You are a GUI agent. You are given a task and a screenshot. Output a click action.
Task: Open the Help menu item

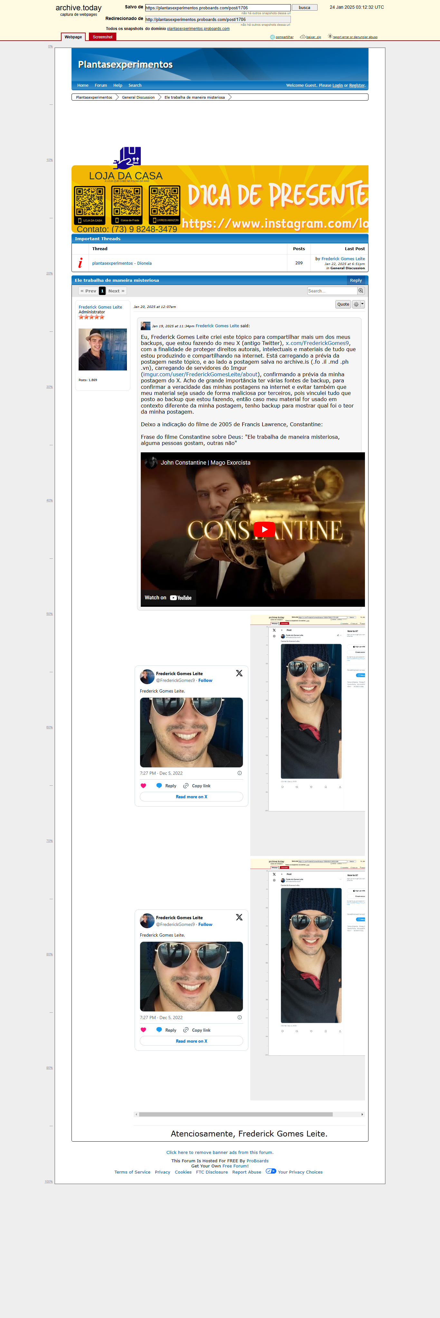click(118, 85)
